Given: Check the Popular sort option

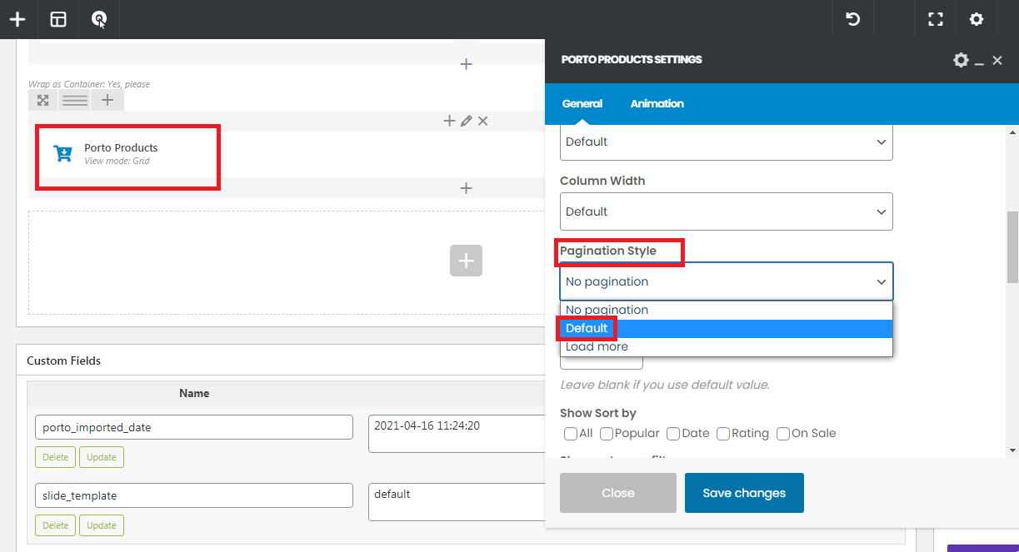Looking at the screenshot, I should click(607, 433).
